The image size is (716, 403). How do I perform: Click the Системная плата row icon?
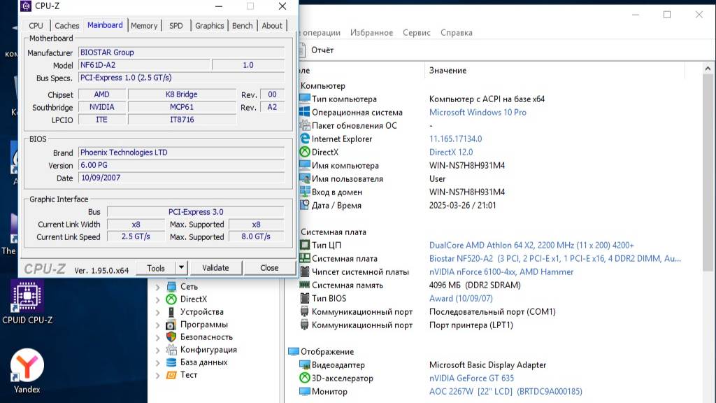(305, 258)
